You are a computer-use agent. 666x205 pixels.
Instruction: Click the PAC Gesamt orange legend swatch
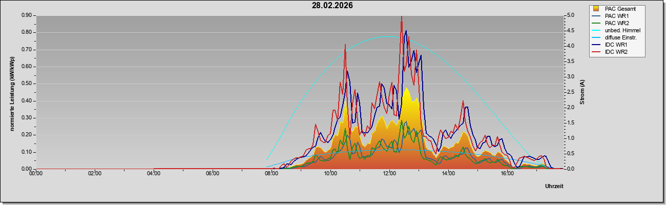click(596, 9)
